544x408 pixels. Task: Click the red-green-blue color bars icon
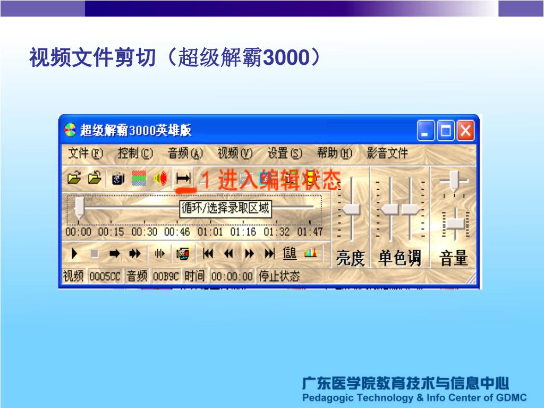(x=139, y=178)
